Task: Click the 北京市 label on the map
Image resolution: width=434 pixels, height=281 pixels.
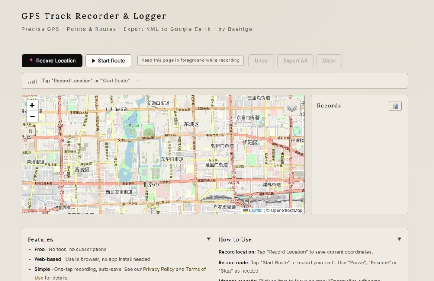Action: [x=150, y=185]
